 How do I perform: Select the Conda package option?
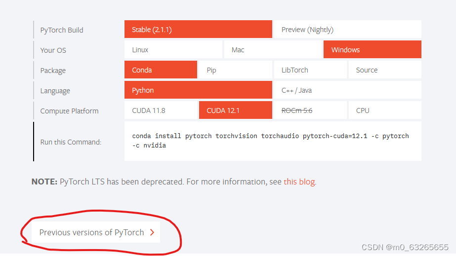click(161, 70)
